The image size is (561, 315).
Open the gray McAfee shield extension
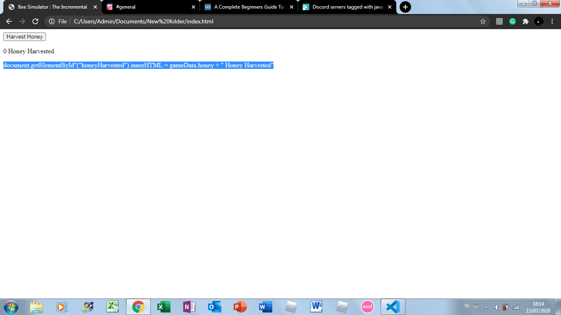pos(499,21)
